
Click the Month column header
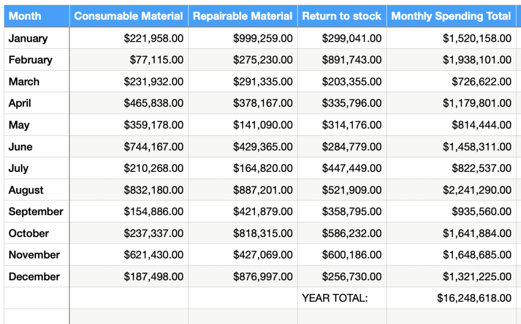[x=25, y=16]
